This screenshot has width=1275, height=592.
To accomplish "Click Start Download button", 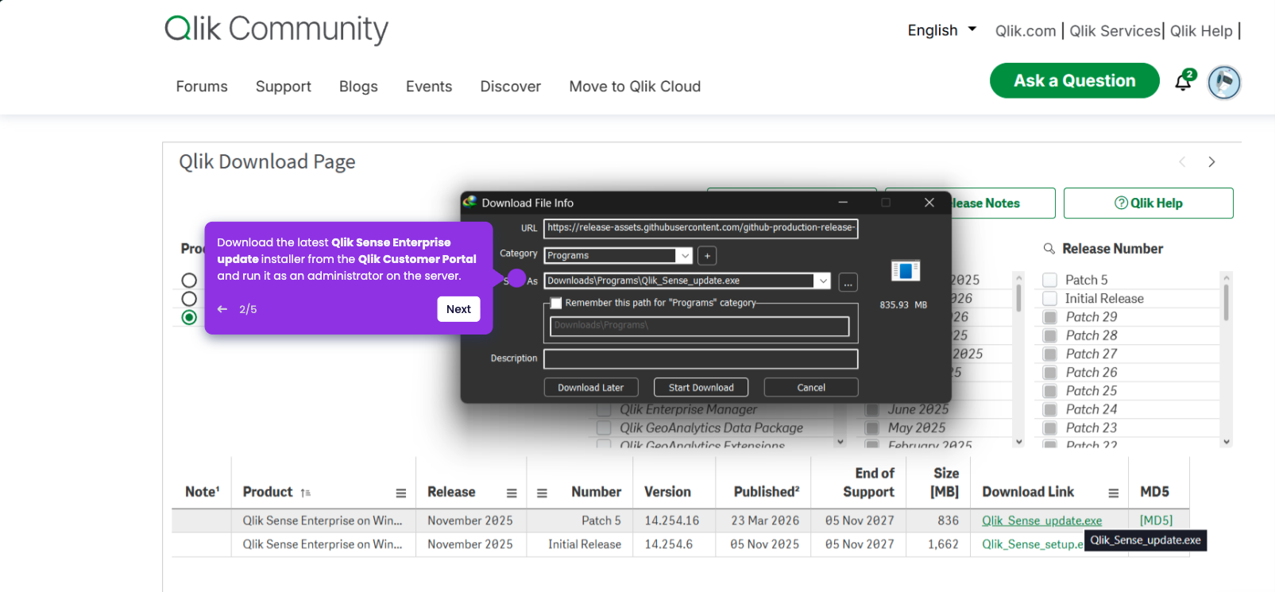I will point(701,388).
